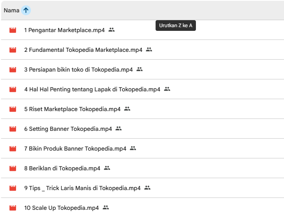The height and width of the screenshot is (216, 284).
Task: Select file name 3 Persiapan bikin toko di Tokopedia.mp4
Action: pyautogui.click(x=79, y=70)
